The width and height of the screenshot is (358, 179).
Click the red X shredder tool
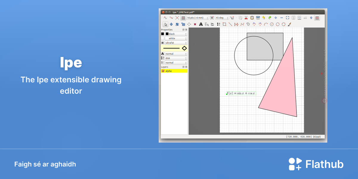click(195, 24)
